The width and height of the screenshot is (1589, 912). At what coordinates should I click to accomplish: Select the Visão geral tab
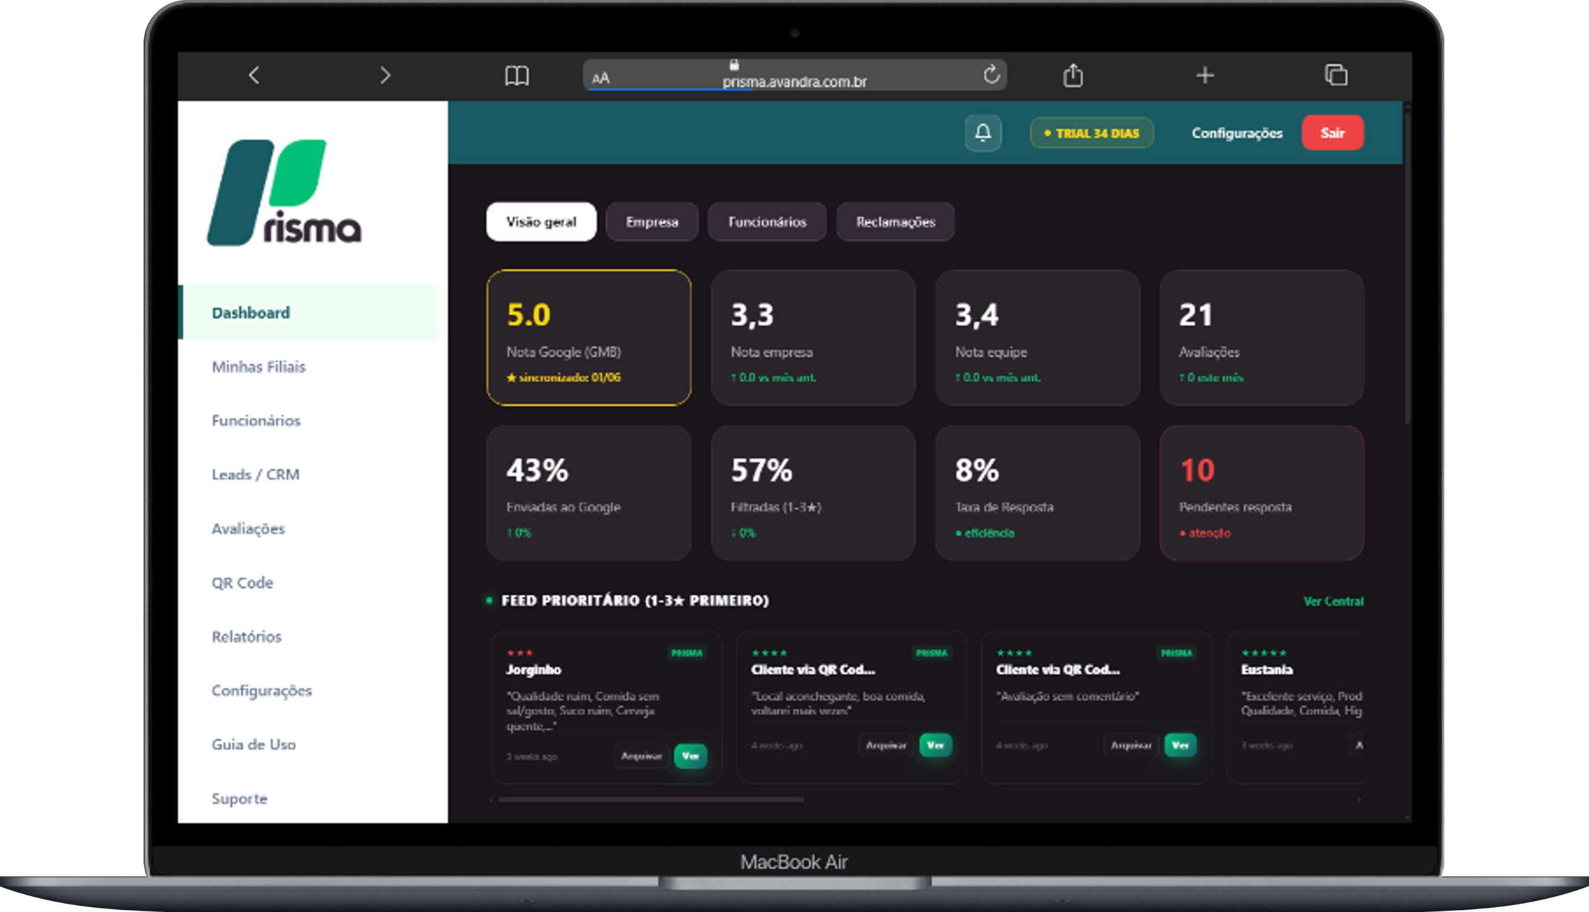(x=541, y=222)
